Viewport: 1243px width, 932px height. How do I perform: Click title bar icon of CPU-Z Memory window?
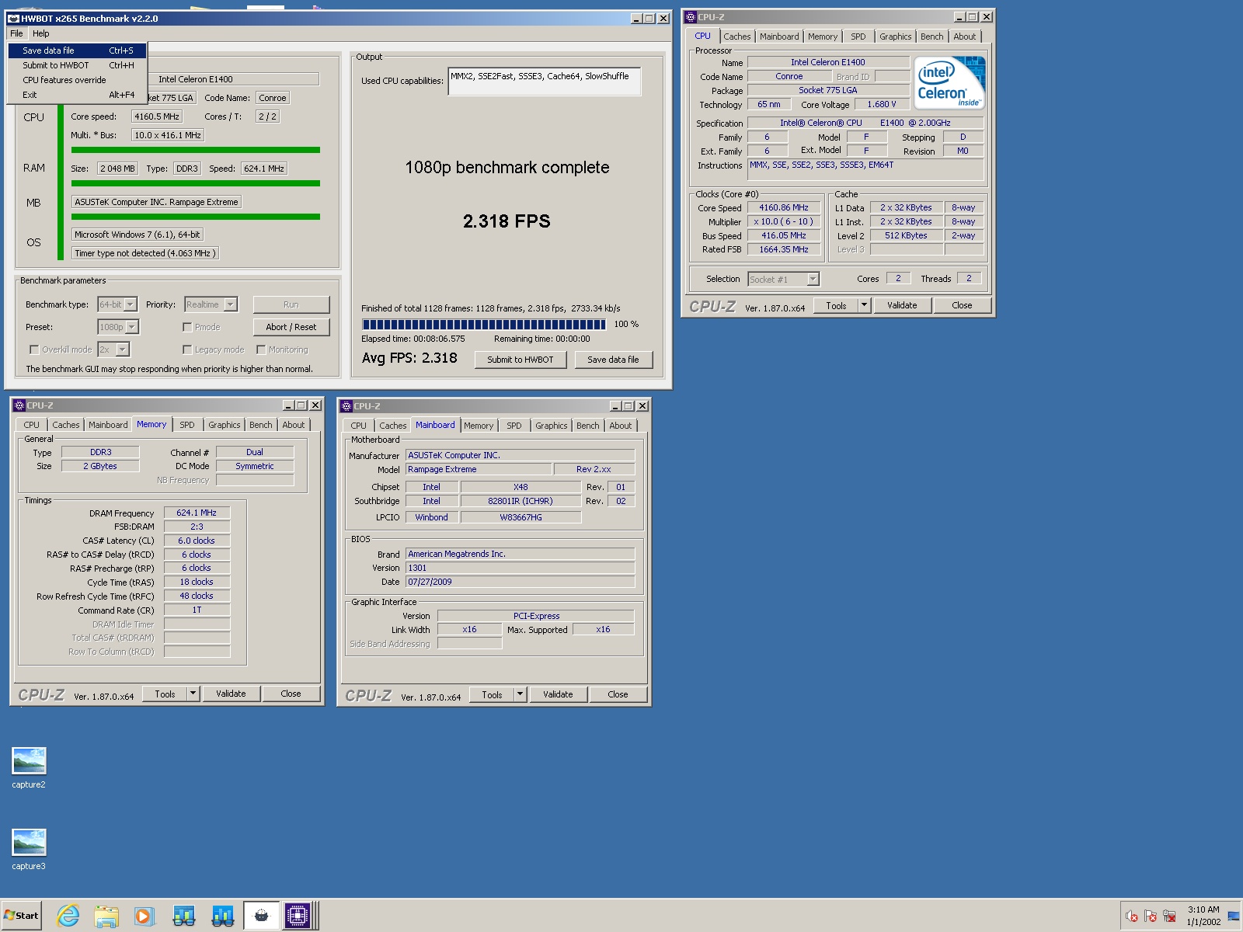[x=19, y=405]
